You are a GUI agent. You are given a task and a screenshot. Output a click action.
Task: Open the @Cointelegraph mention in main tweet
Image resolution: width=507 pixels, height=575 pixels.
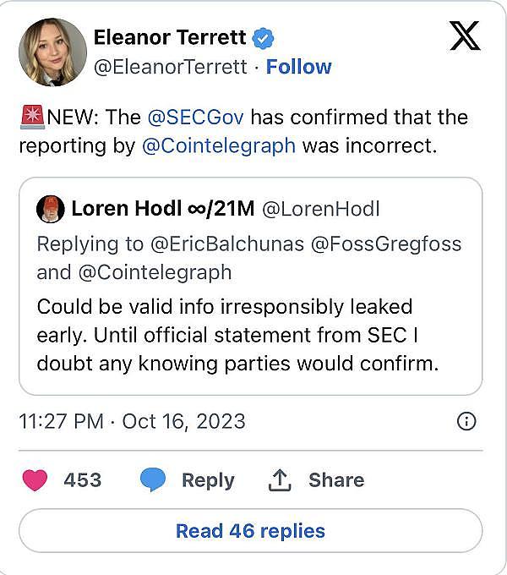coord(218,145)
